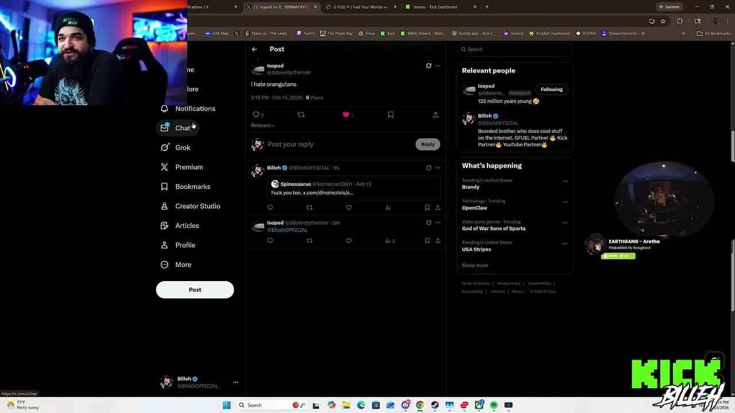Open the quoted Spinosaurus post

point(354,188)
